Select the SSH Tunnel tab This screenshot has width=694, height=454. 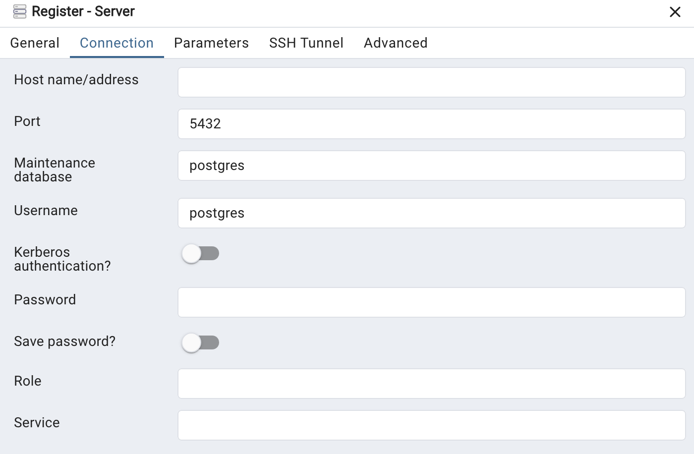click(x=306, y=43)
